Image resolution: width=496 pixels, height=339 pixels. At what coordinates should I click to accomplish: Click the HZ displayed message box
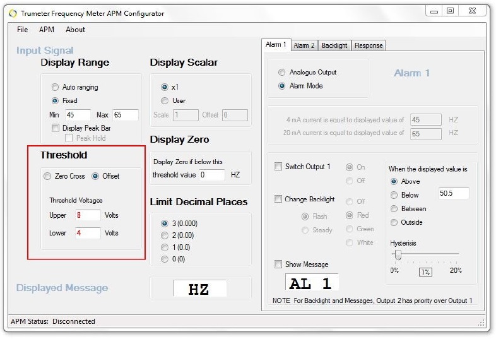tap(200, 288)
